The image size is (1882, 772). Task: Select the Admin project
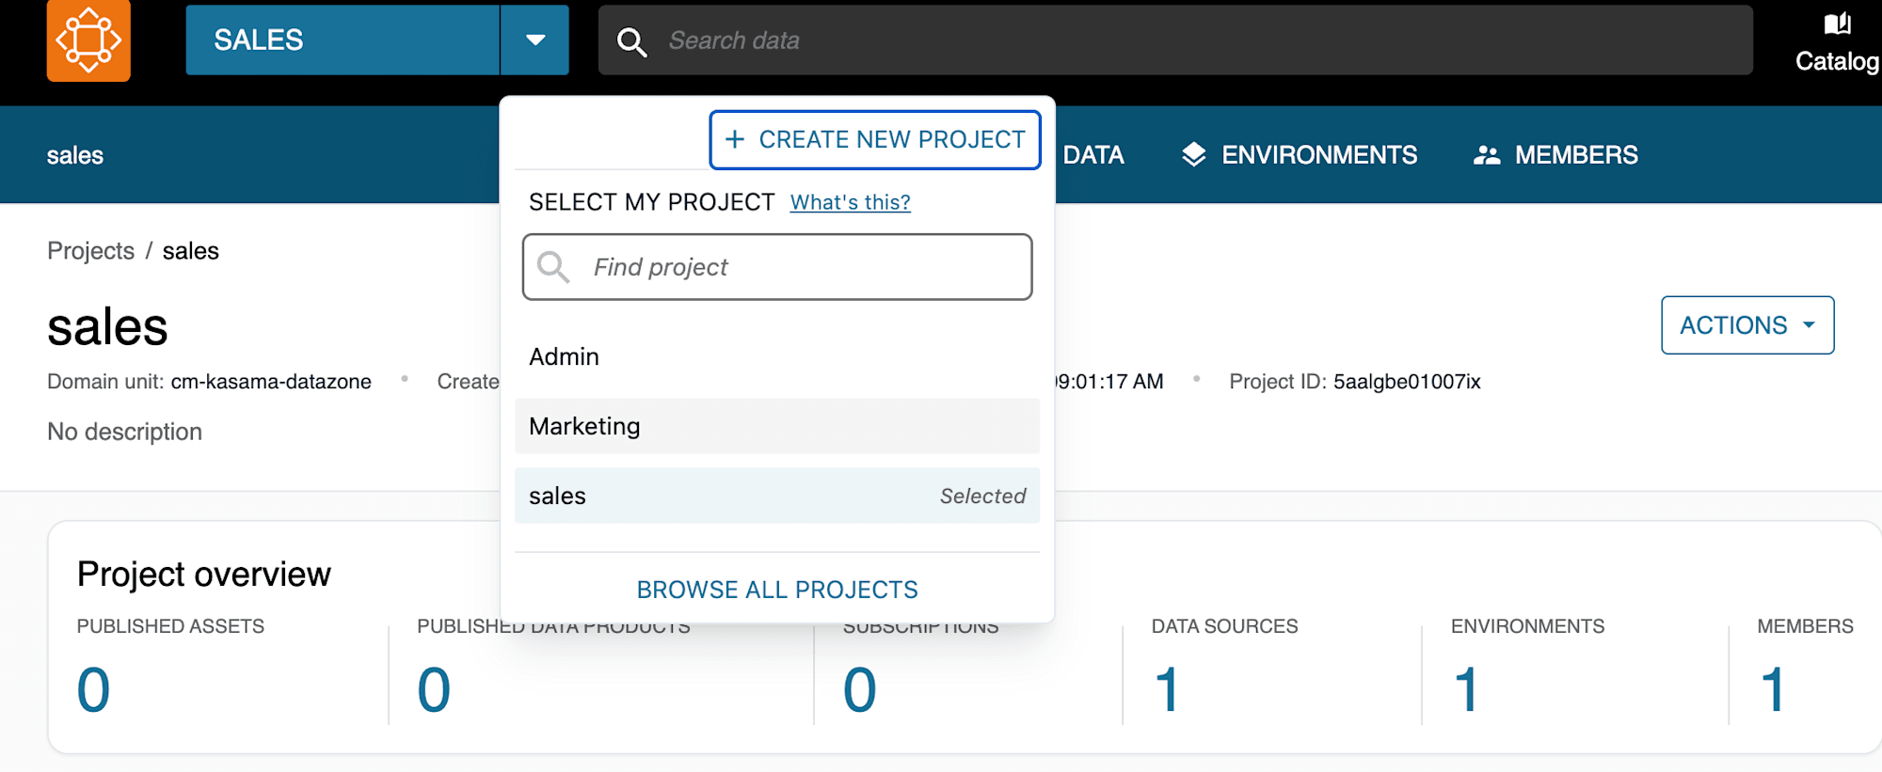777,356
